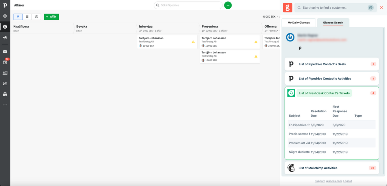Click the Resolution Due column header
This screenshot has width=387, height=186.
click(319, 113)
